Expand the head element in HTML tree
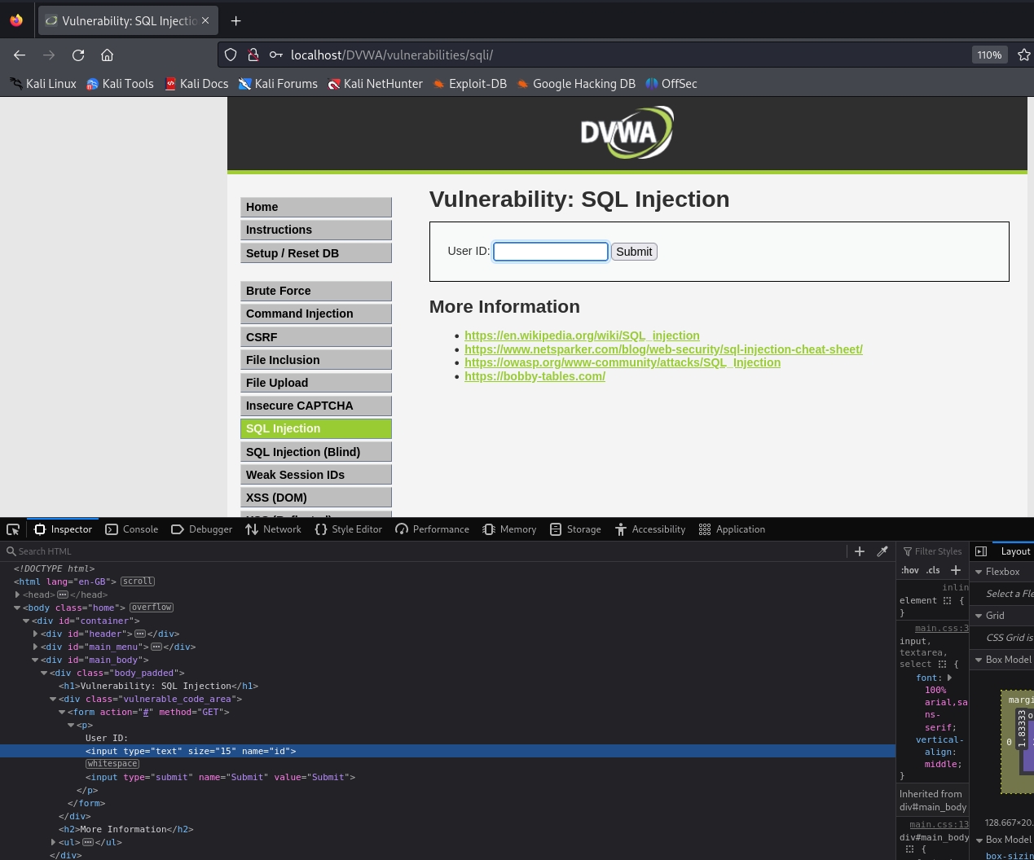 pos(17,595)
